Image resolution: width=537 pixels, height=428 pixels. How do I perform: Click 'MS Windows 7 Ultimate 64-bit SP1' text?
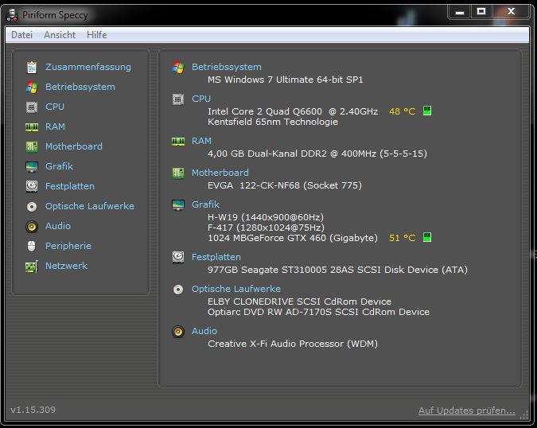click(x=286, y=80)
